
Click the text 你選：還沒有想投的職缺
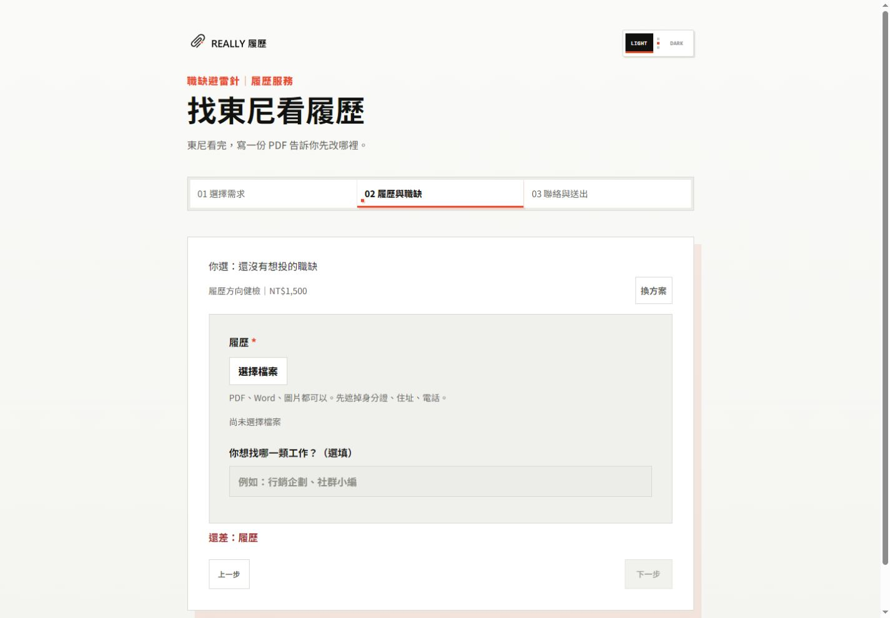(x=263, y=267)
